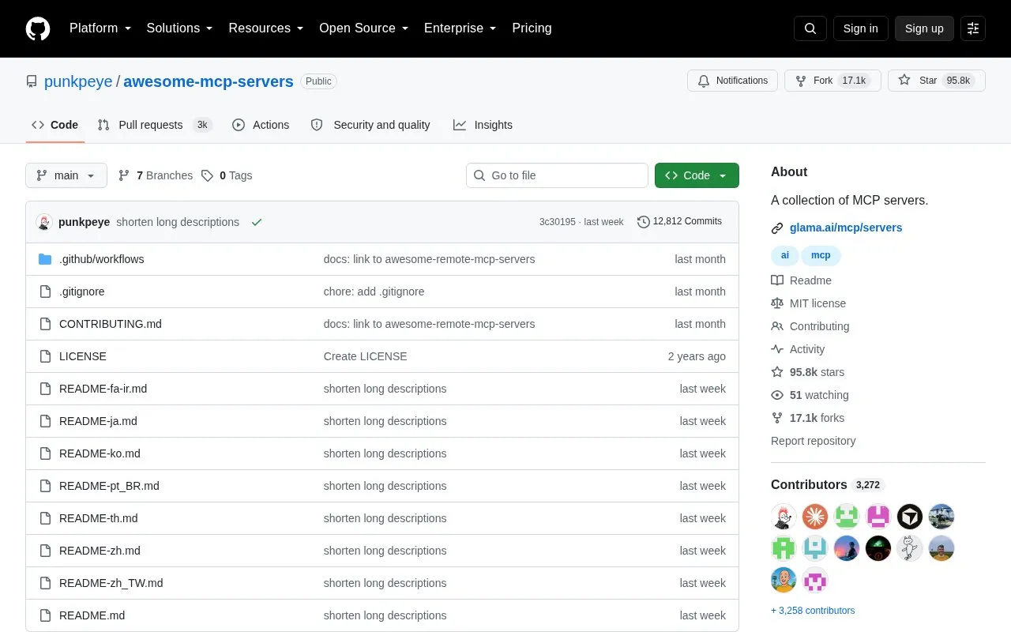Open the .github/workflows folder
The height and width of the screenshot is (632, 1011).
pyautogui.click(x=101, y=259)
